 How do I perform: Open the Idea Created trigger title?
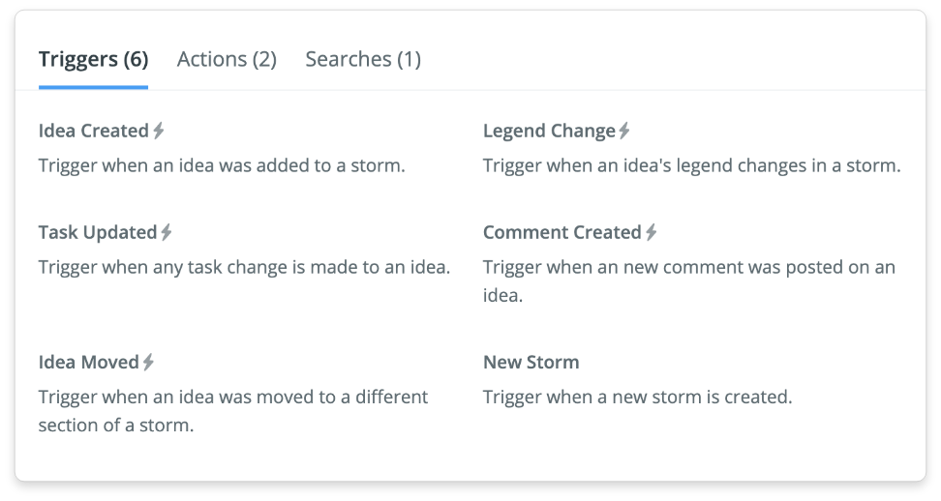(94, 131)
